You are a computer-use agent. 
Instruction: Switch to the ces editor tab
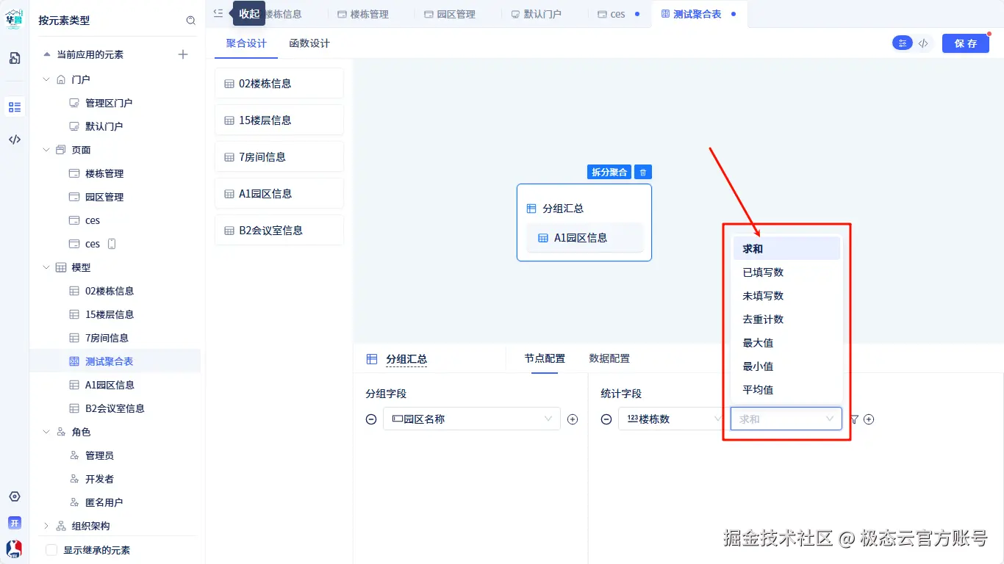[618, 14]
